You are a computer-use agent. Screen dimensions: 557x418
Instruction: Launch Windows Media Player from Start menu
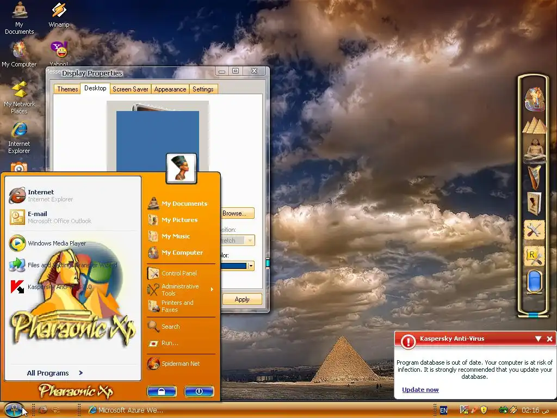pos(72,243)
